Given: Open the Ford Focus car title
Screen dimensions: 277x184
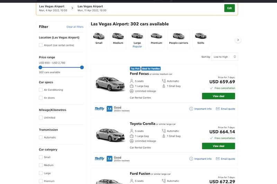Looking at the screenshot, I should click(139, 74).
